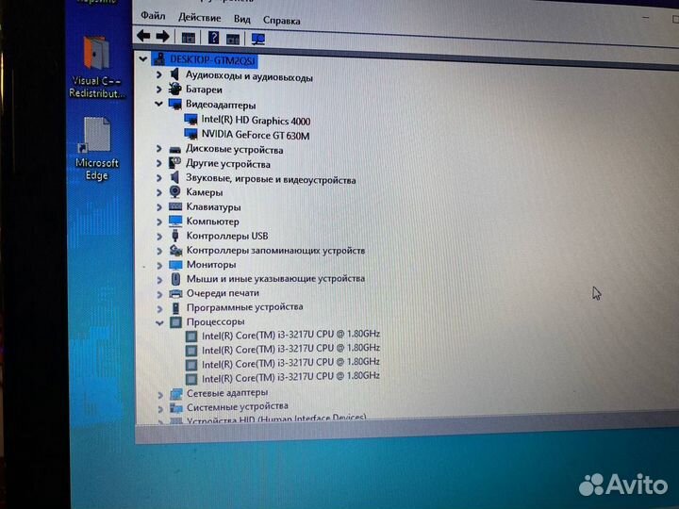This screenshot has width=679, height=509.
Task: Open the Действие menu
Action: coord(200,18)
